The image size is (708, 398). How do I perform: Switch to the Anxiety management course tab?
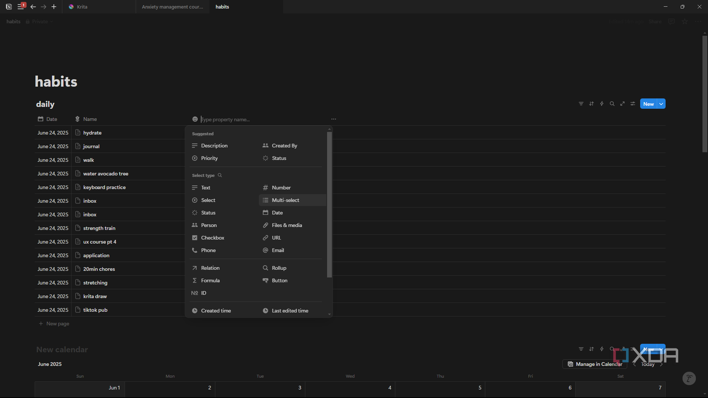point(172,7)
